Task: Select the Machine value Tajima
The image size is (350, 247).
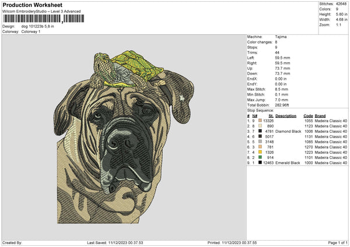Action: click(x=281, y=37)
